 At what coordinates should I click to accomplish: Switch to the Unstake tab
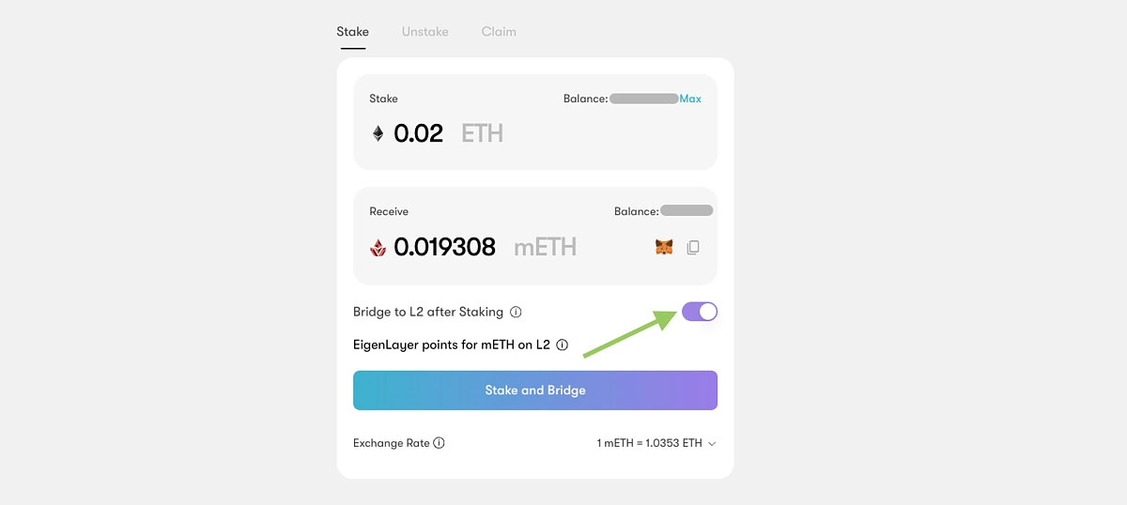(x=425, y=31)
